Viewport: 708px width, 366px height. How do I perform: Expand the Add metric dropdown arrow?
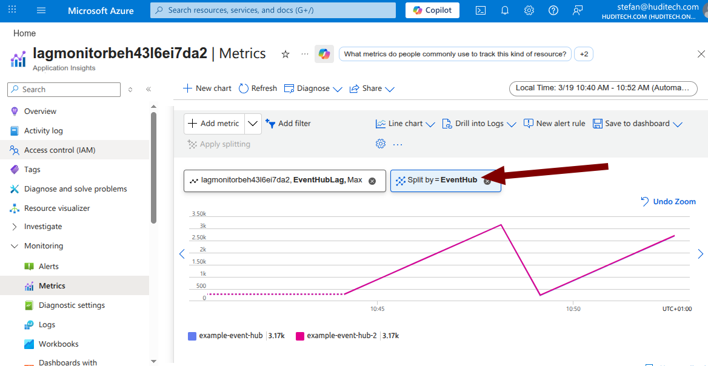point(253,124)
